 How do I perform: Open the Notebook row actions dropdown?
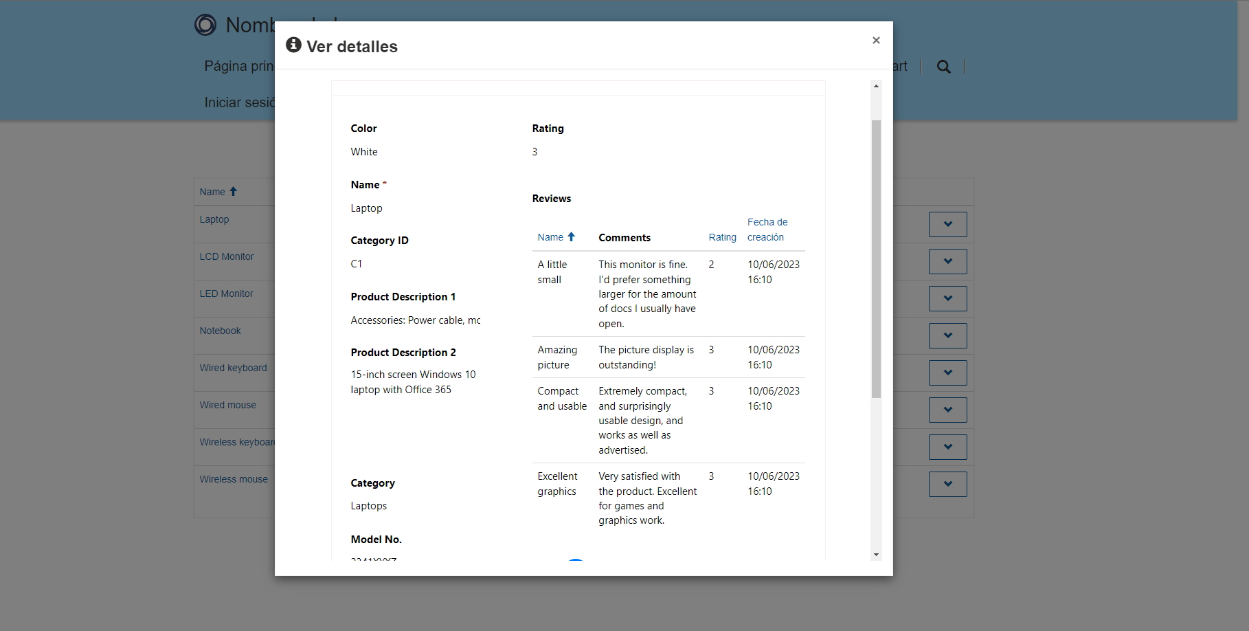tap(947, 335)
